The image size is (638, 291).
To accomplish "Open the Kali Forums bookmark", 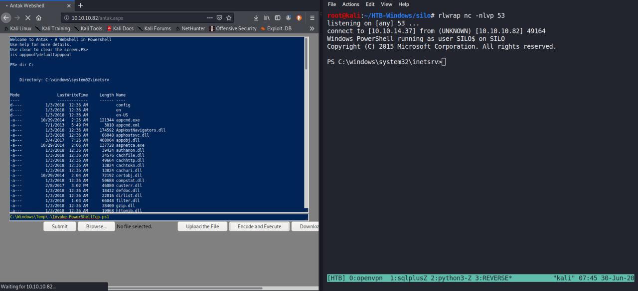I will click(154, 28).
